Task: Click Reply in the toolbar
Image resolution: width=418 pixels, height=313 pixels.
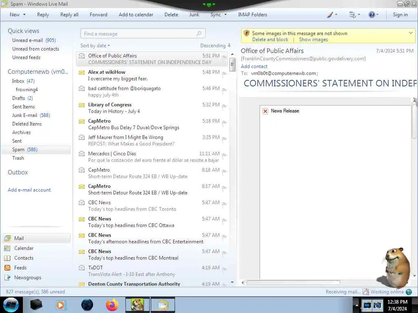Action: click(x=43, y=15)
